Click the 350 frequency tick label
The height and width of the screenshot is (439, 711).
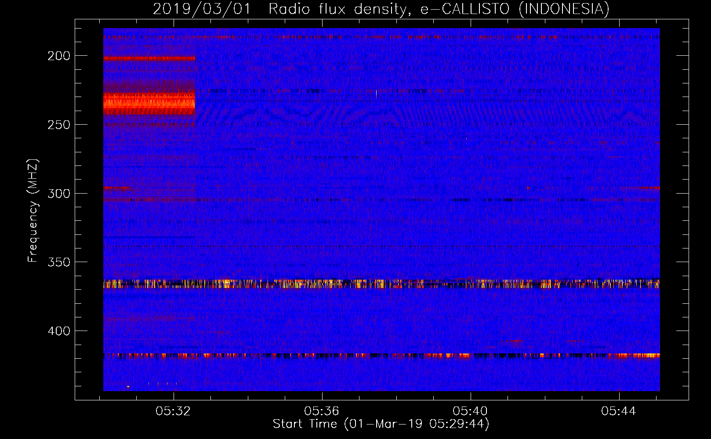tap(59, 262)
